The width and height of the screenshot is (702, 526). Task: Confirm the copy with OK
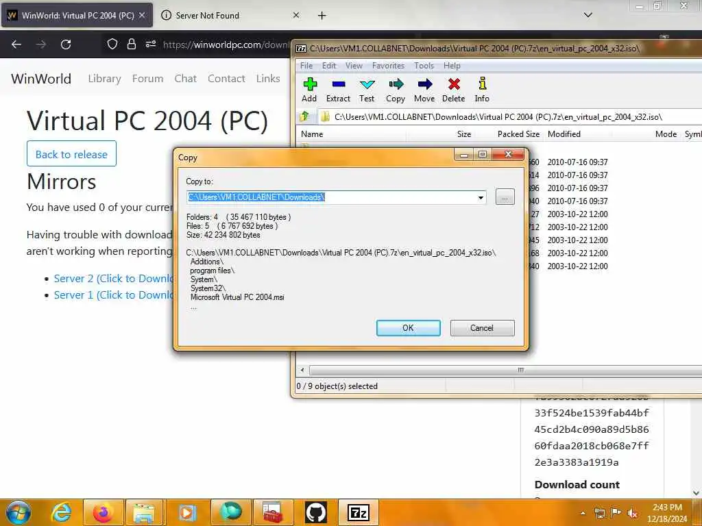coord(409,328)
